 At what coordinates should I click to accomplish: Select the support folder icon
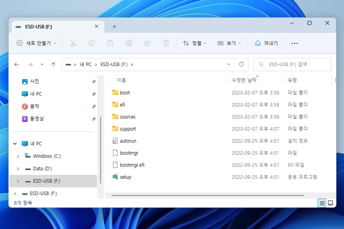click(x=115, y=129)
